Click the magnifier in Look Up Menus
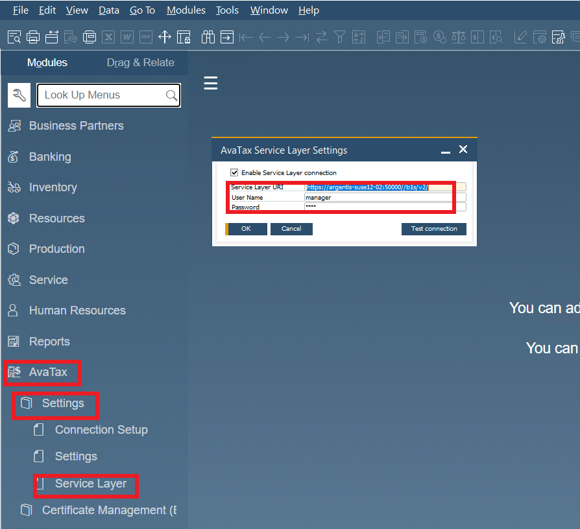 [x=171, y=95]
